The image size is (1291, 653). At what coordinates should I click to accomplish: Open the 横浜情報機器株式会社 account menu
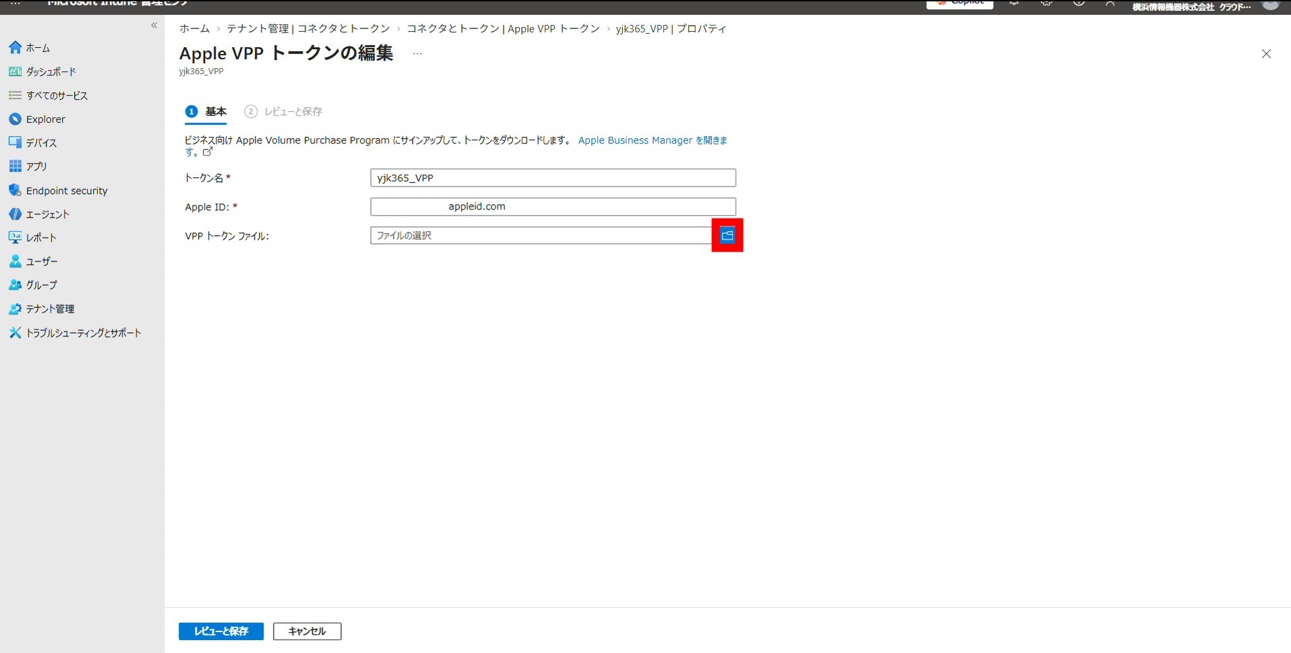1204,7
